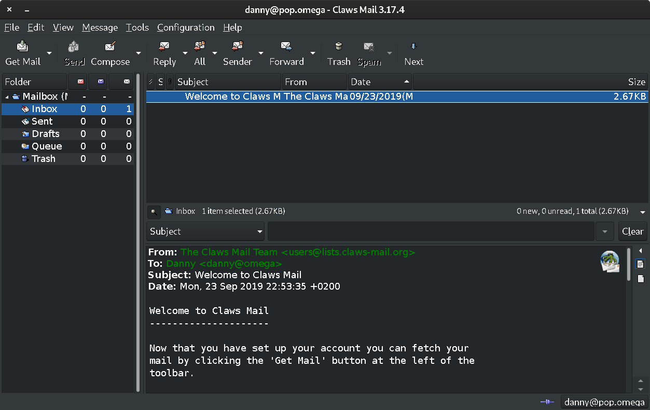Image resolution: width=650 pixels, height=410 pixels.
Task: Click the thread/mark column header icon
Action: pos(150,82)
